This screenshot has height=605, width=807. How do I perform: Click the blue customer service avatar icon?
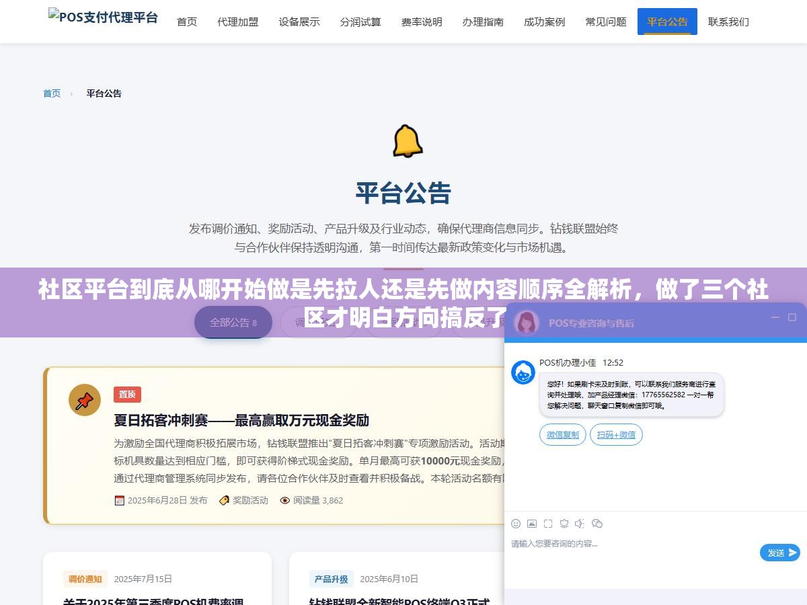(x=523, y=372)
